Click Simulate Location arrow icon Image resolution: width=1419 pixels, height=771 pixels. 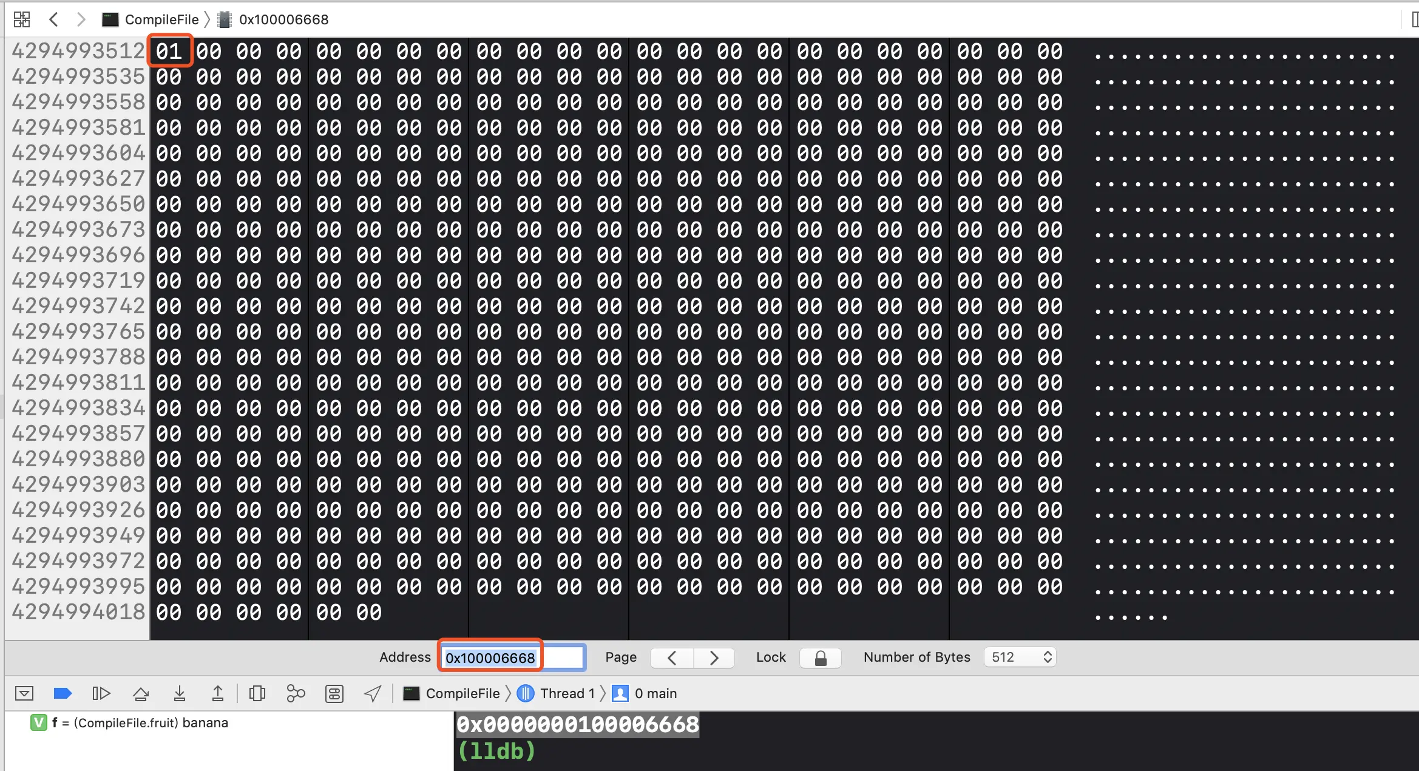click(x=373, y=693)
